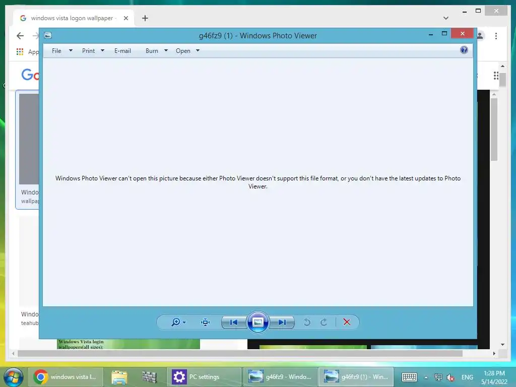Rotate the picture clockwise
This screenshot has height=387, width=516.
pyautogui.click(x=324, y=322)
